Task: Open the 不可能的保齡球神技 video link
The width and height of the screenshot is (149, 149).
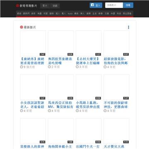Action: 116,105
